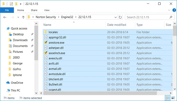Open Pictures in the navigation pane
The image size is (177, 101).
tap(18, 52)
